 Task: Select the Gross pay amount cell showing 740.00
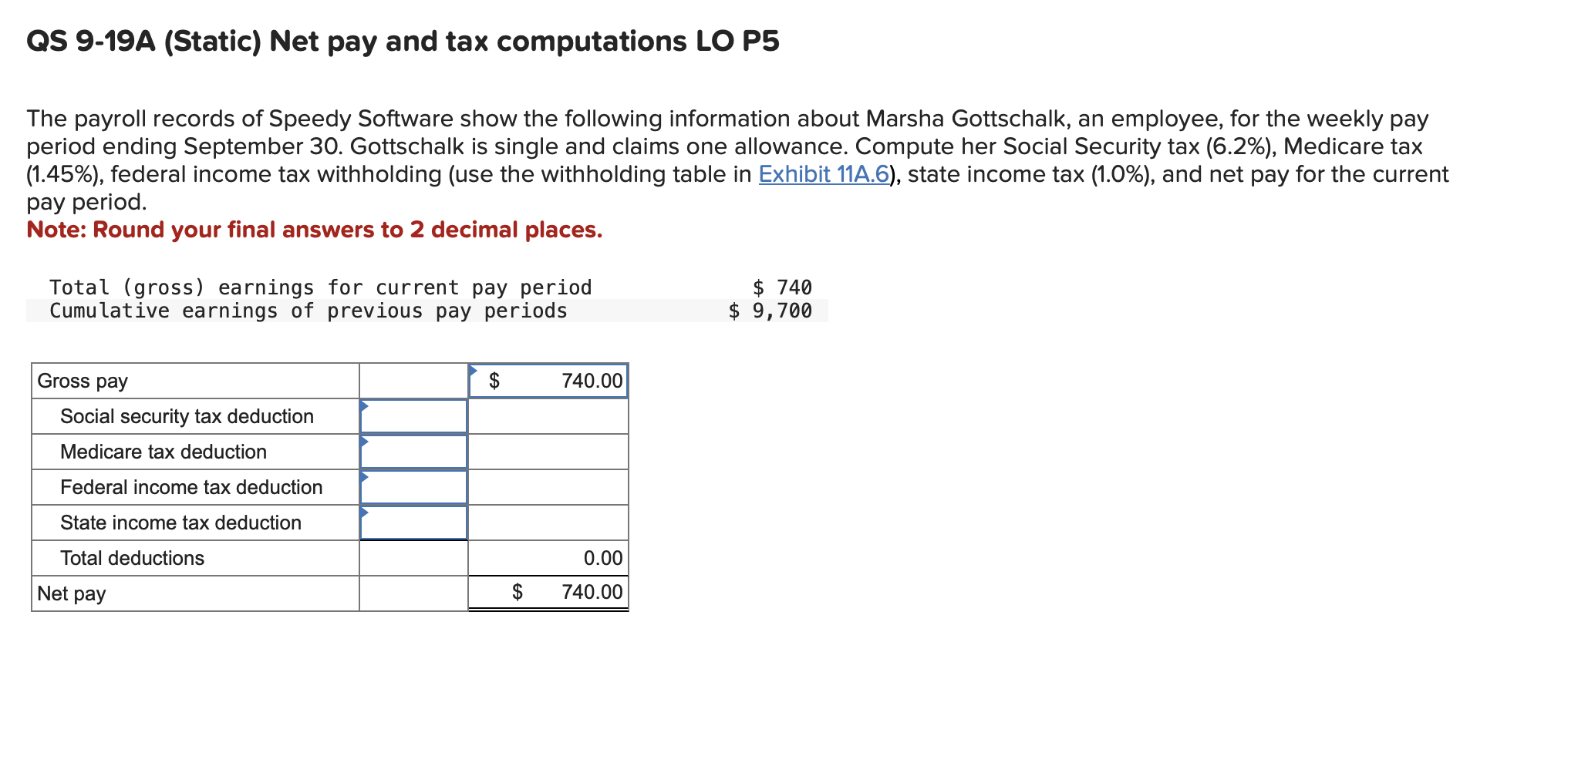pos(548,380)
